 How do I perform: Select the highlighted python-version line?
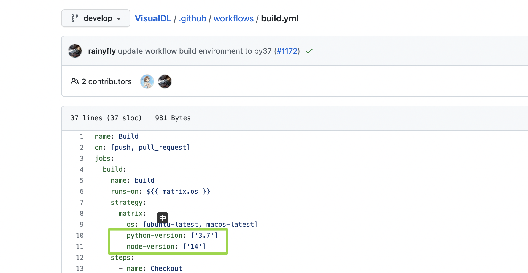(171, 235)
